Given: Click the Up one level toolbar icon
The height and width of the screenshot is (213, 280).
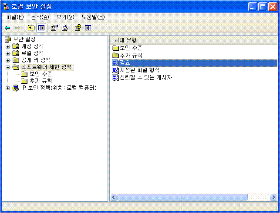Looking at the screenshot, I should coord(31,28).
